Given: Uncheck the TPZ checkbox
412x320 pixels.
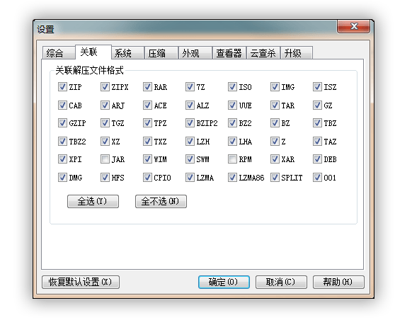Looking at the screenshot, I should coord(147,123).
